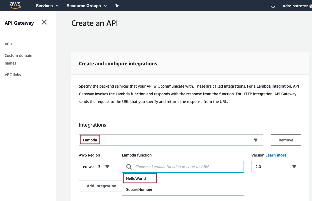This screenshot has height=201, width=312.
Task: Open the eu-west-3 AWS Region dropdown
Action: (96, 167)
